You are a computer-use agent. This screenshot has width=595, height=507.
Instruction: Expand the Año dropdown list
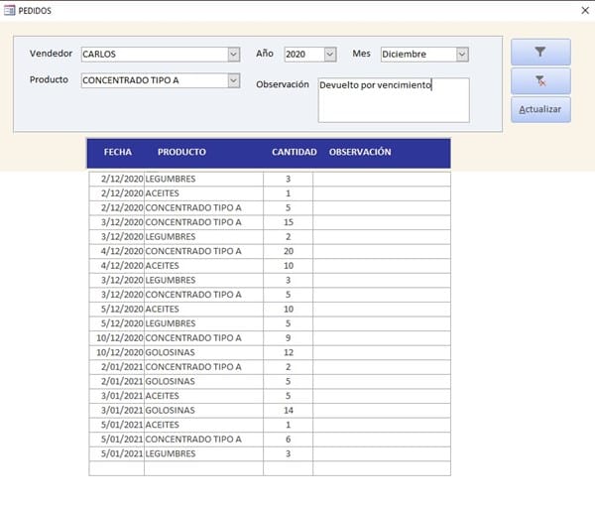tap(330, 54)
